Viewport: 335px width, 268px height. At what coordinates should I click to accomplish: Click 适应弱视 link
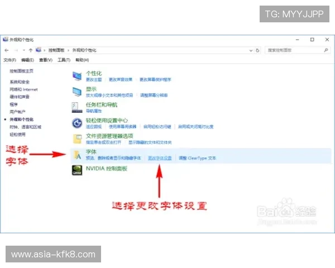coord(94,127)
